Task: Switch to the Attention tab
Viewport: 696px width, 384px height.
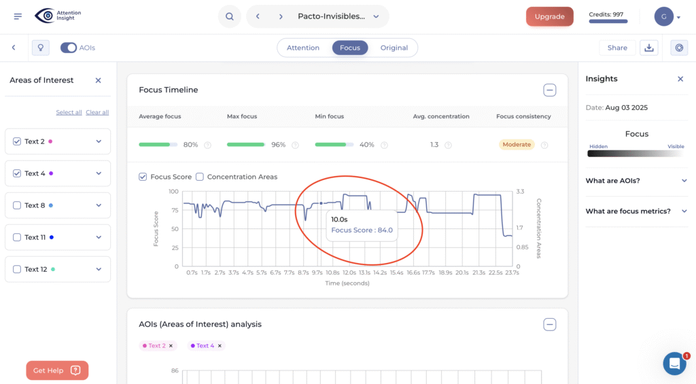Action: pos(303,48)
